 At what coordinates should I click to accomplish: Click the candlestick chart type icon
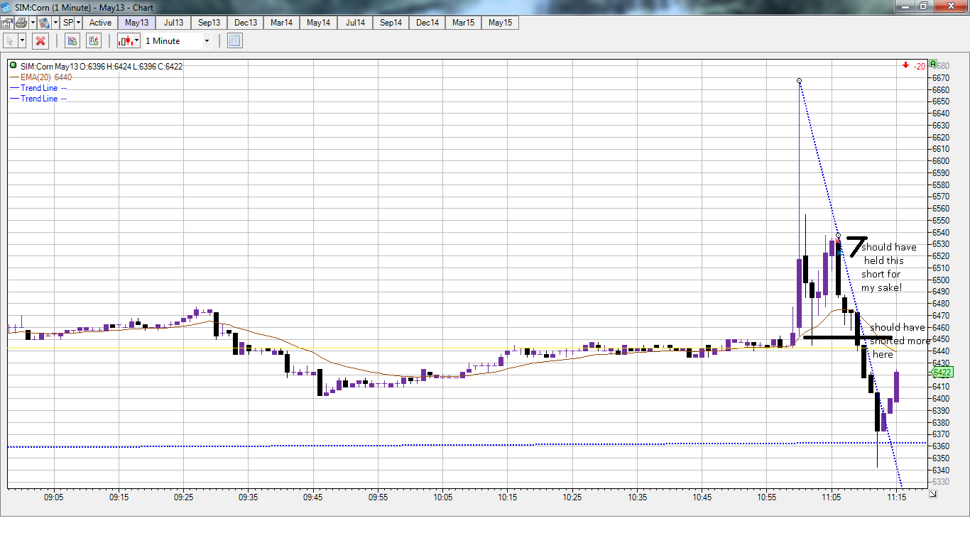pyautogui.click(x=125, y=41)
